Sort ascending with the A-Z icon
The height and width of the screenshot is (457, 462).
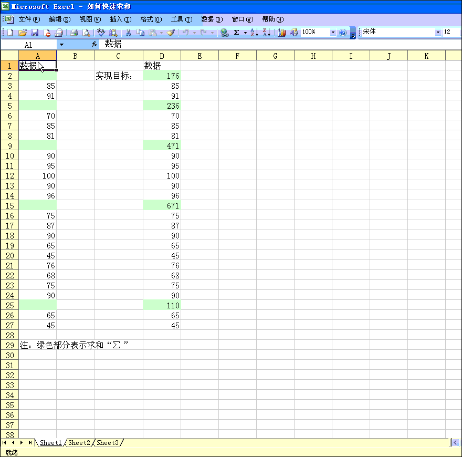pyautogui.click(x=254, y=33)
